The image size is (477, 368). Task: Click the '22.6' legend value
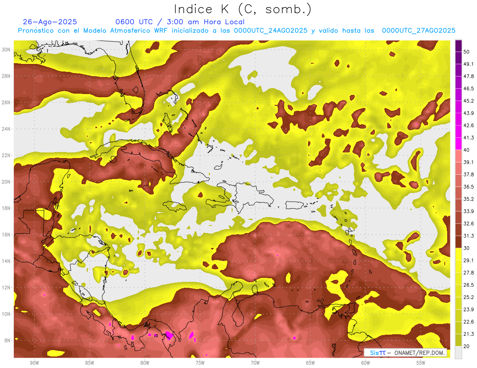tap(469, 322)
